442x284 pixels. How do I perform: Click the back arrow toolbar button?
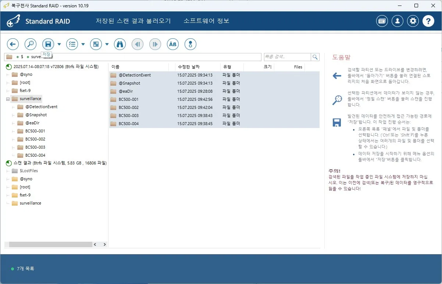[x=13, y=44]
